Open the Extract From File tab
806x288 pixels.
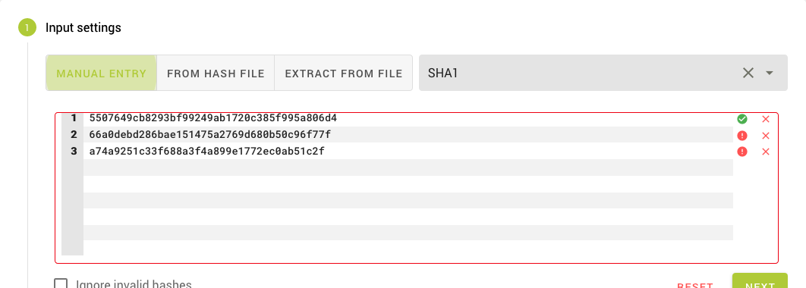point(343,73)
